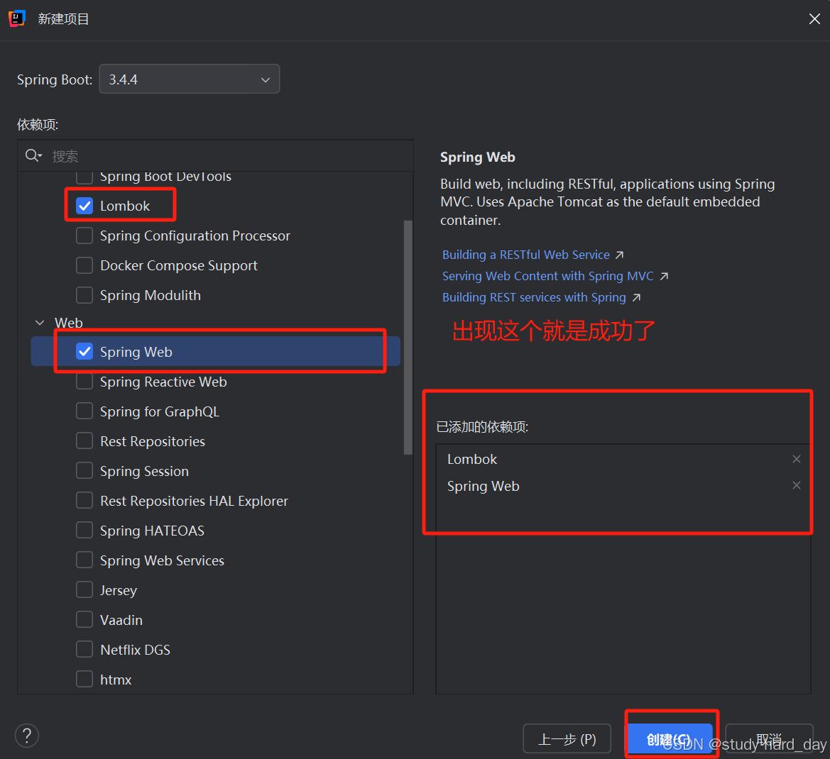830x759 pixels.
Task: Click the Netflix DGS label text
Action: point(136,650)
